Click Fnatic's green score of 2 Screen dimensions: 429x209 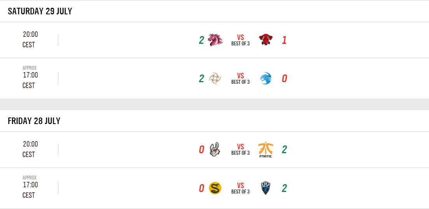[284, 150]
